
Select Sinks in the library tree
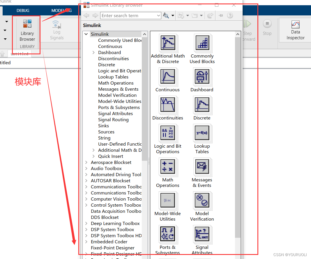104,126
